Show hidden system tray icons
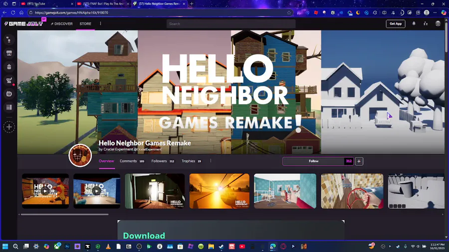449x252 pixels. click(x=390, y=247)
